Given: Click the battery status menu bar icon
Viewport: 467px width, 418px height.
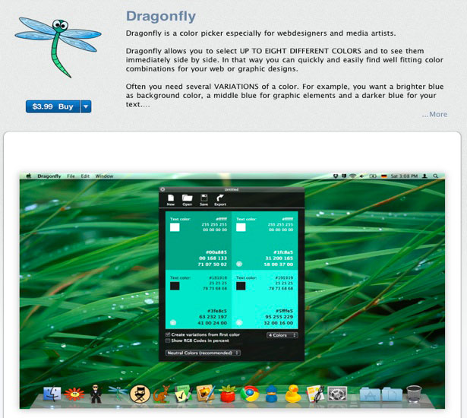Looking at the screenshot, I should click(x=373, y=176).
